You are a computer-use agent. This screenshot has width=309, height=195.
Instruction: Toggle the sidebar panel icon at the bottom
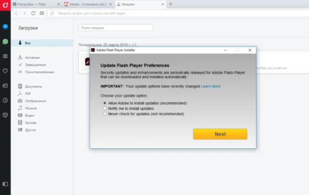(x=5, y=184)
